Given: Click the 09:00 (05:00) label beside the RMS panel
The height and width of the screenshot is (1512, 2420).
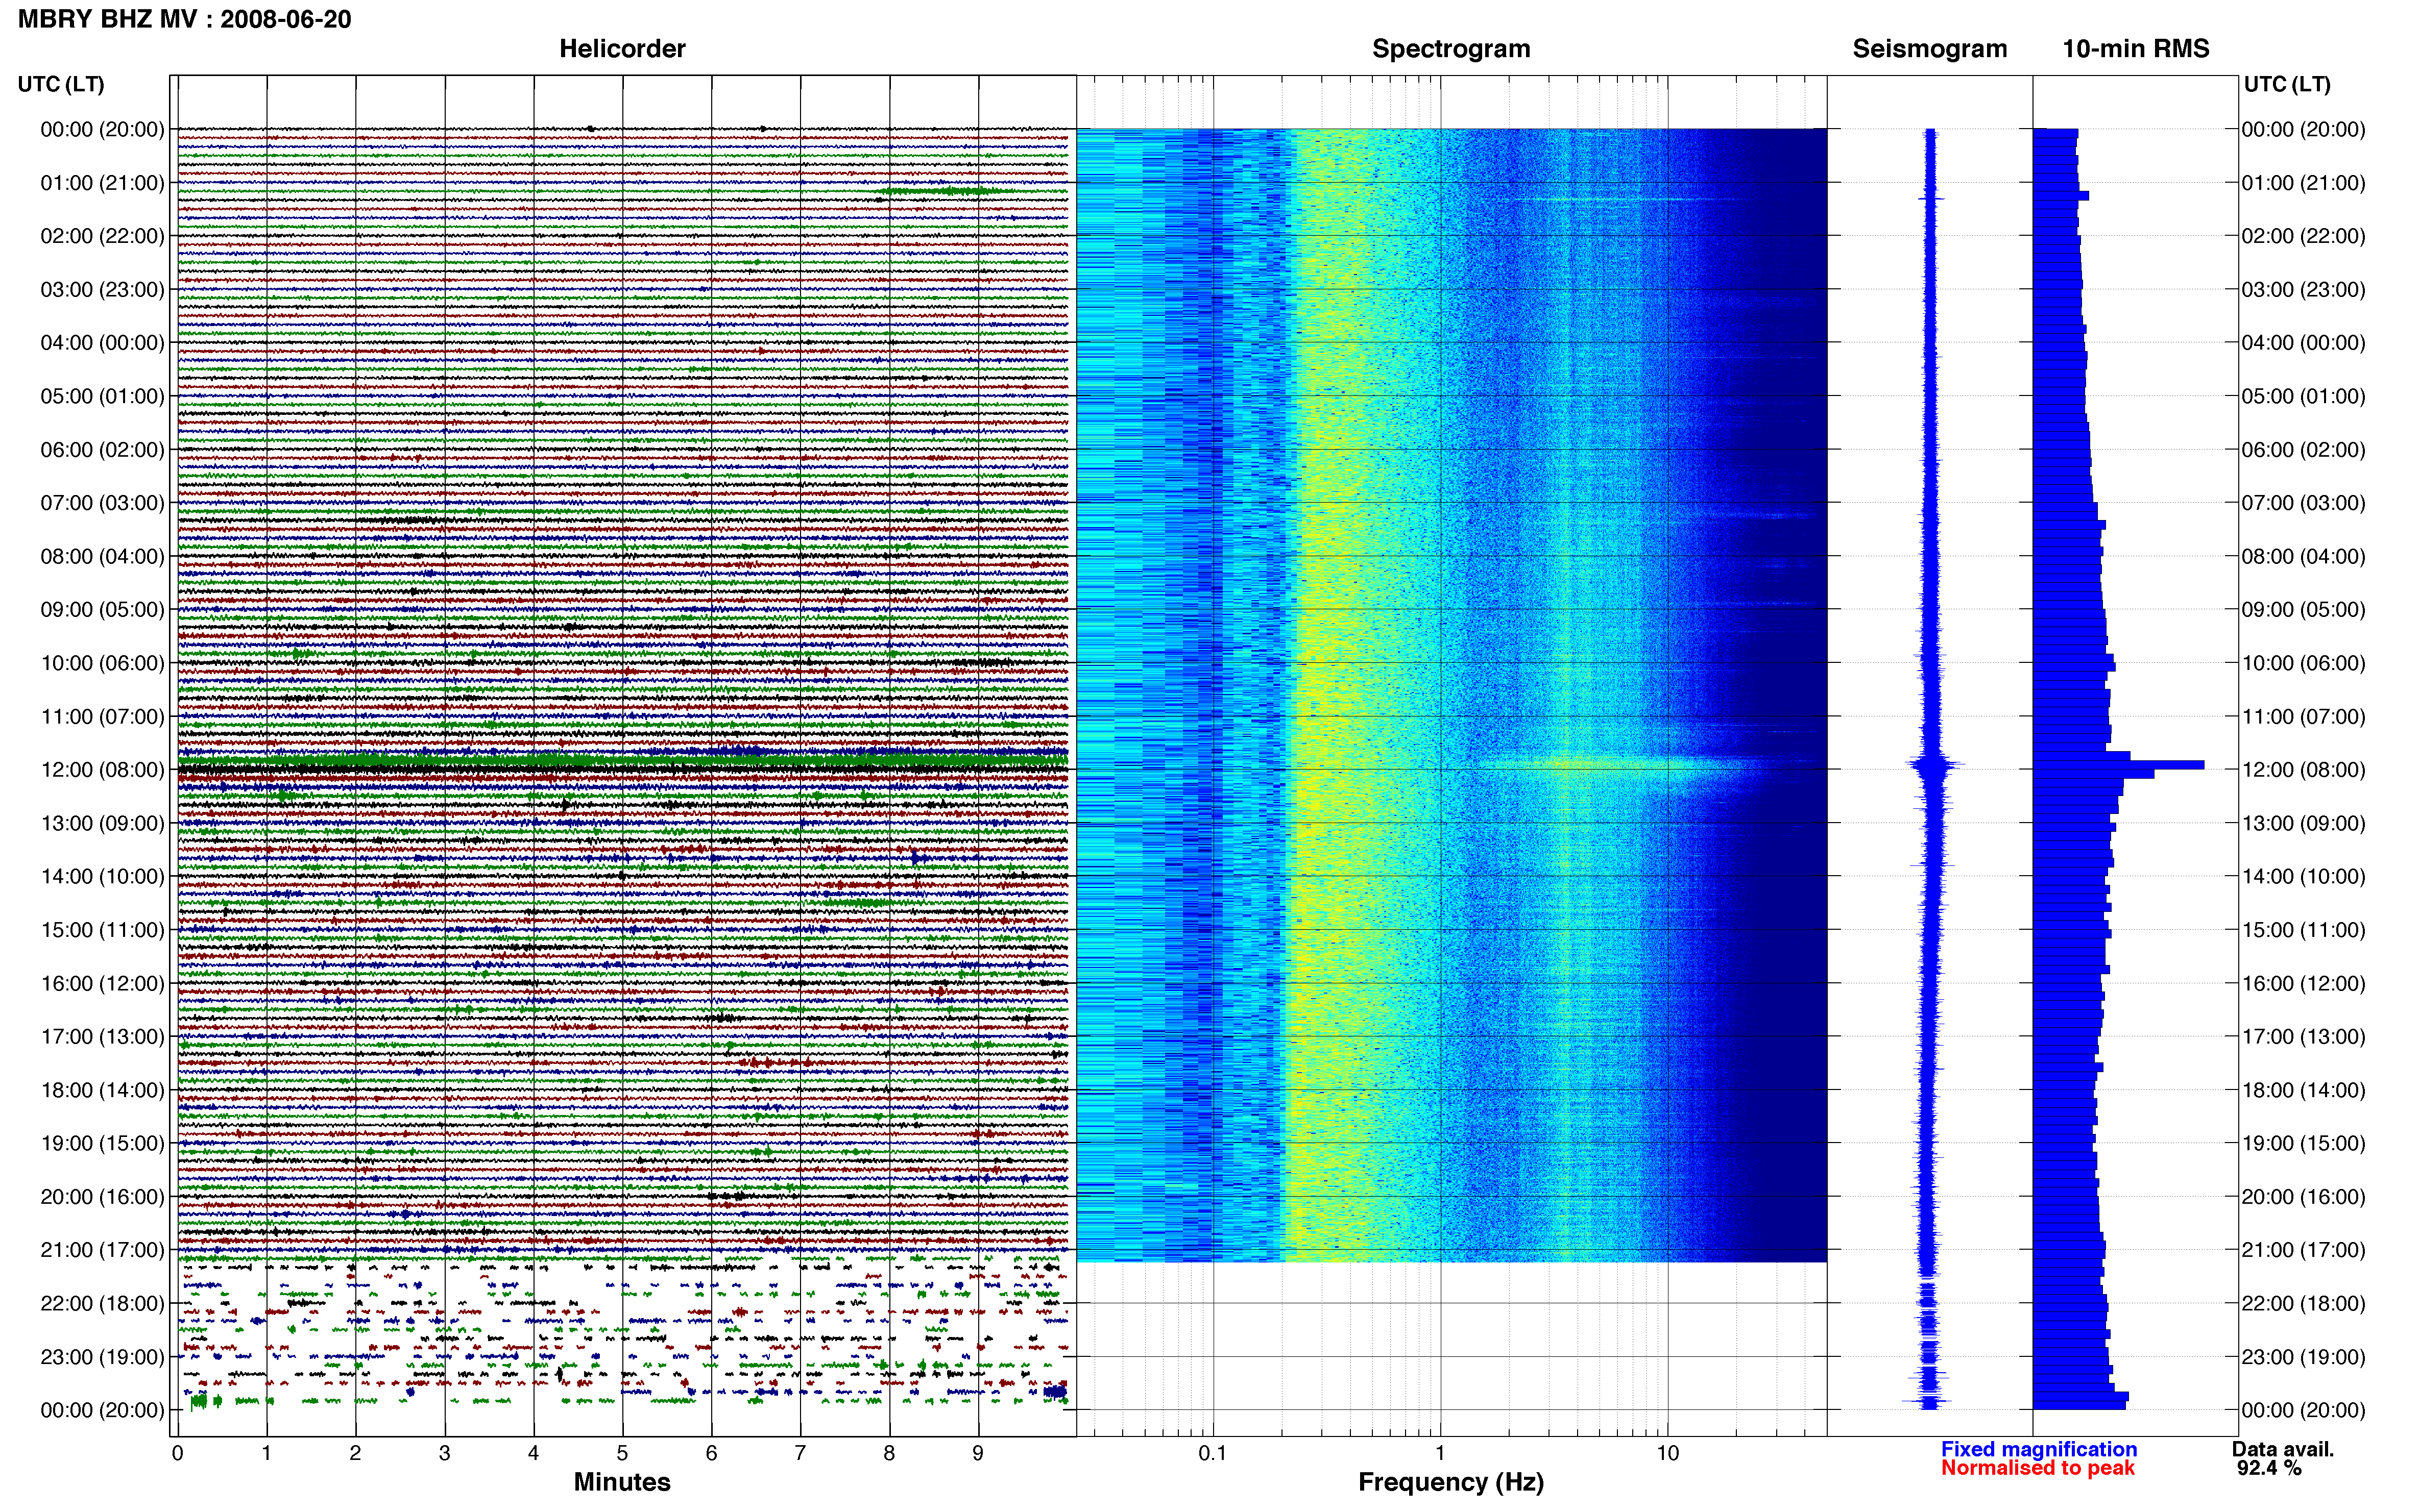Looking at the screenshot, I should pyautogui.click(x=2303, y=610).
